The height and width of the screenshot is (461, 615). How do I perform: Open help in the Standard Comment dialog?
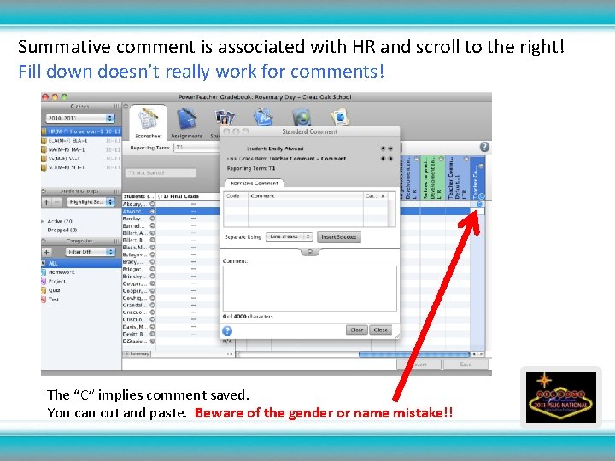pyautogui.click(x=227, y=331)
